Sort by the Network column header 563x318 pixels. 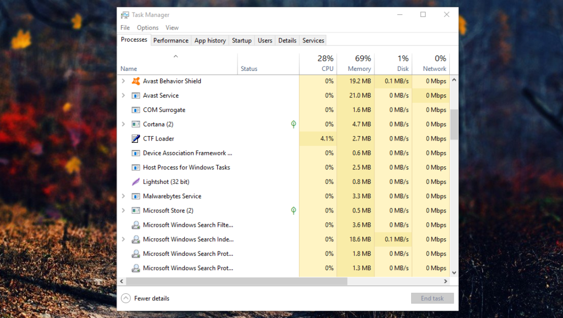click(x=431, y=64)
